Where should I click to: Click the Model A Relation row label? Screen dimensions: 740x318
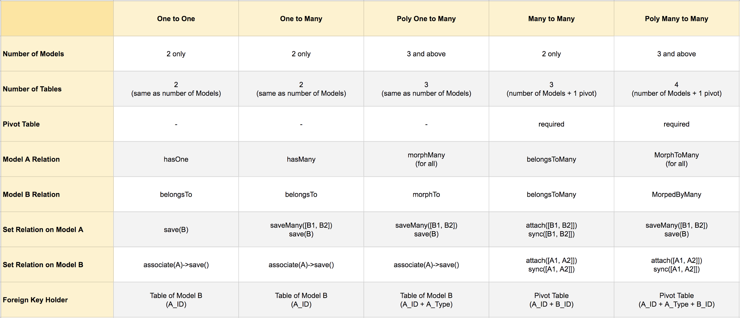click(x=31, y=159)
